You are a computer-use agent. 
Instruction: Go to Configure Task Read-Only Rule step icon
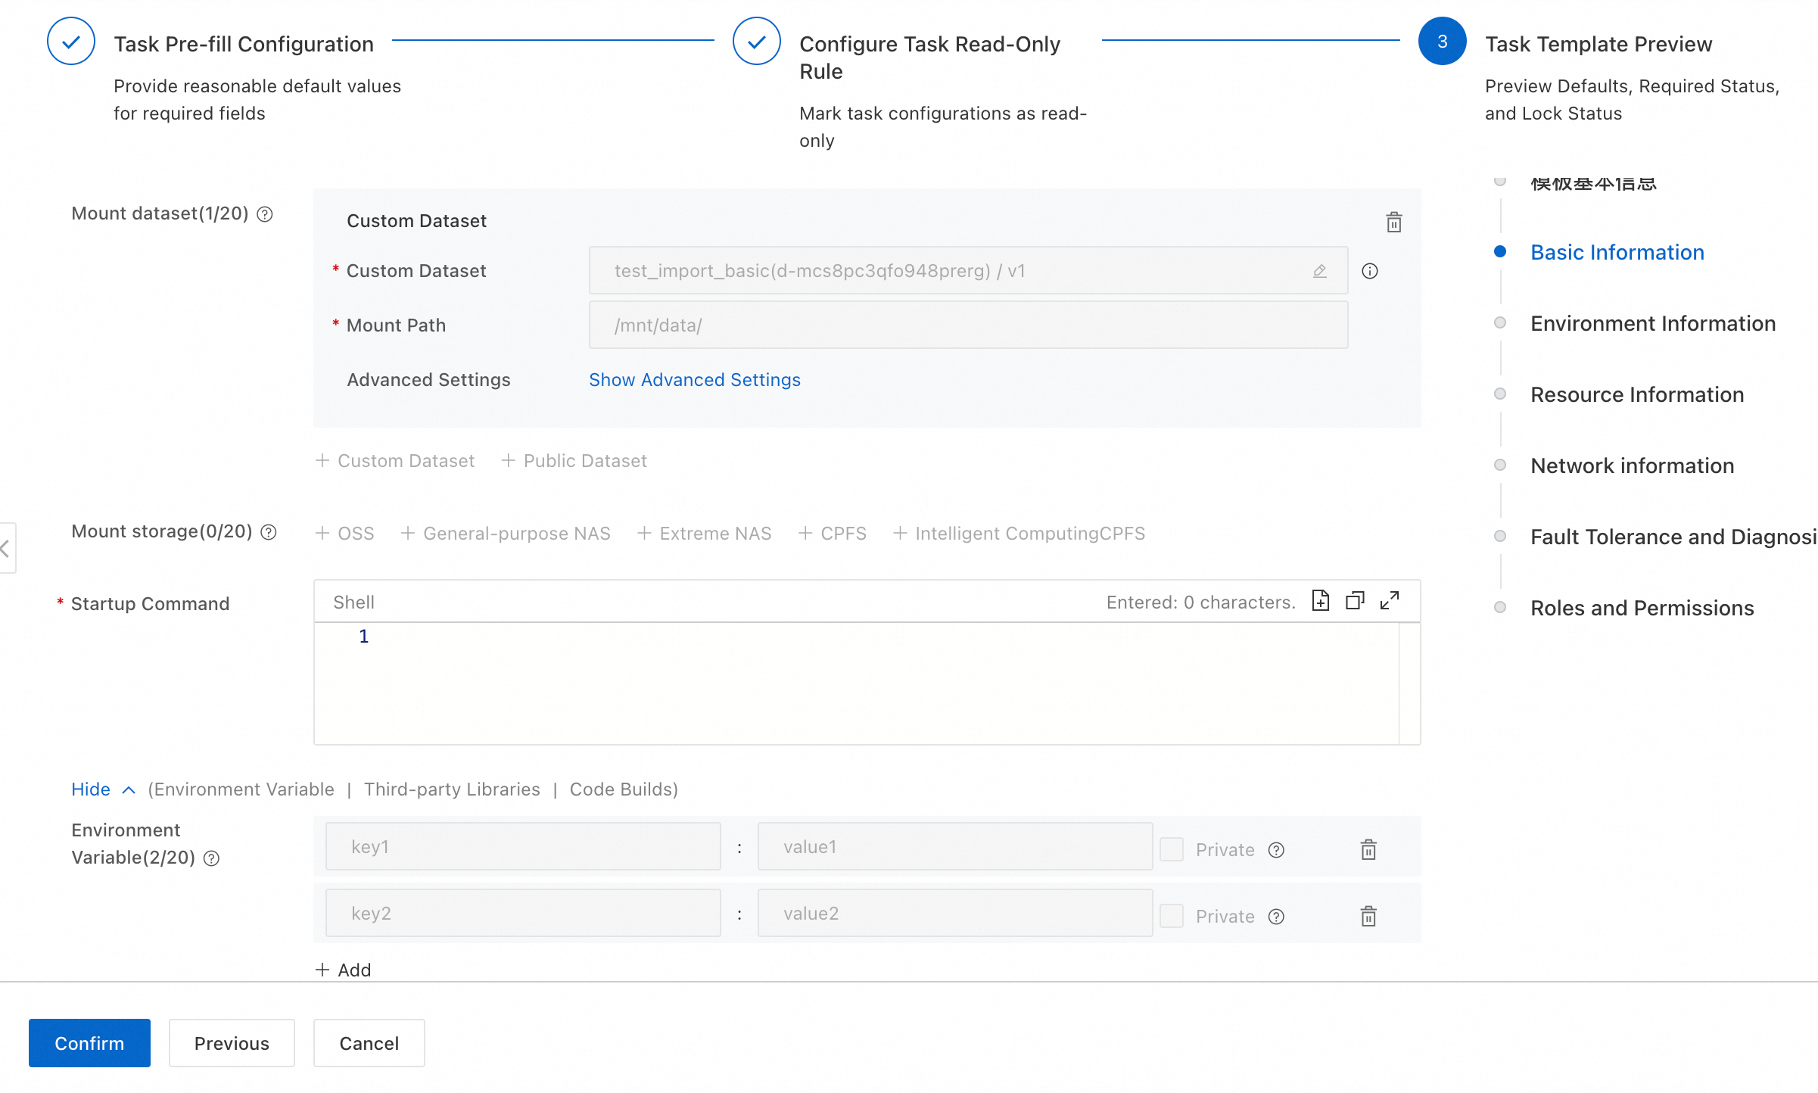(756, 42)
